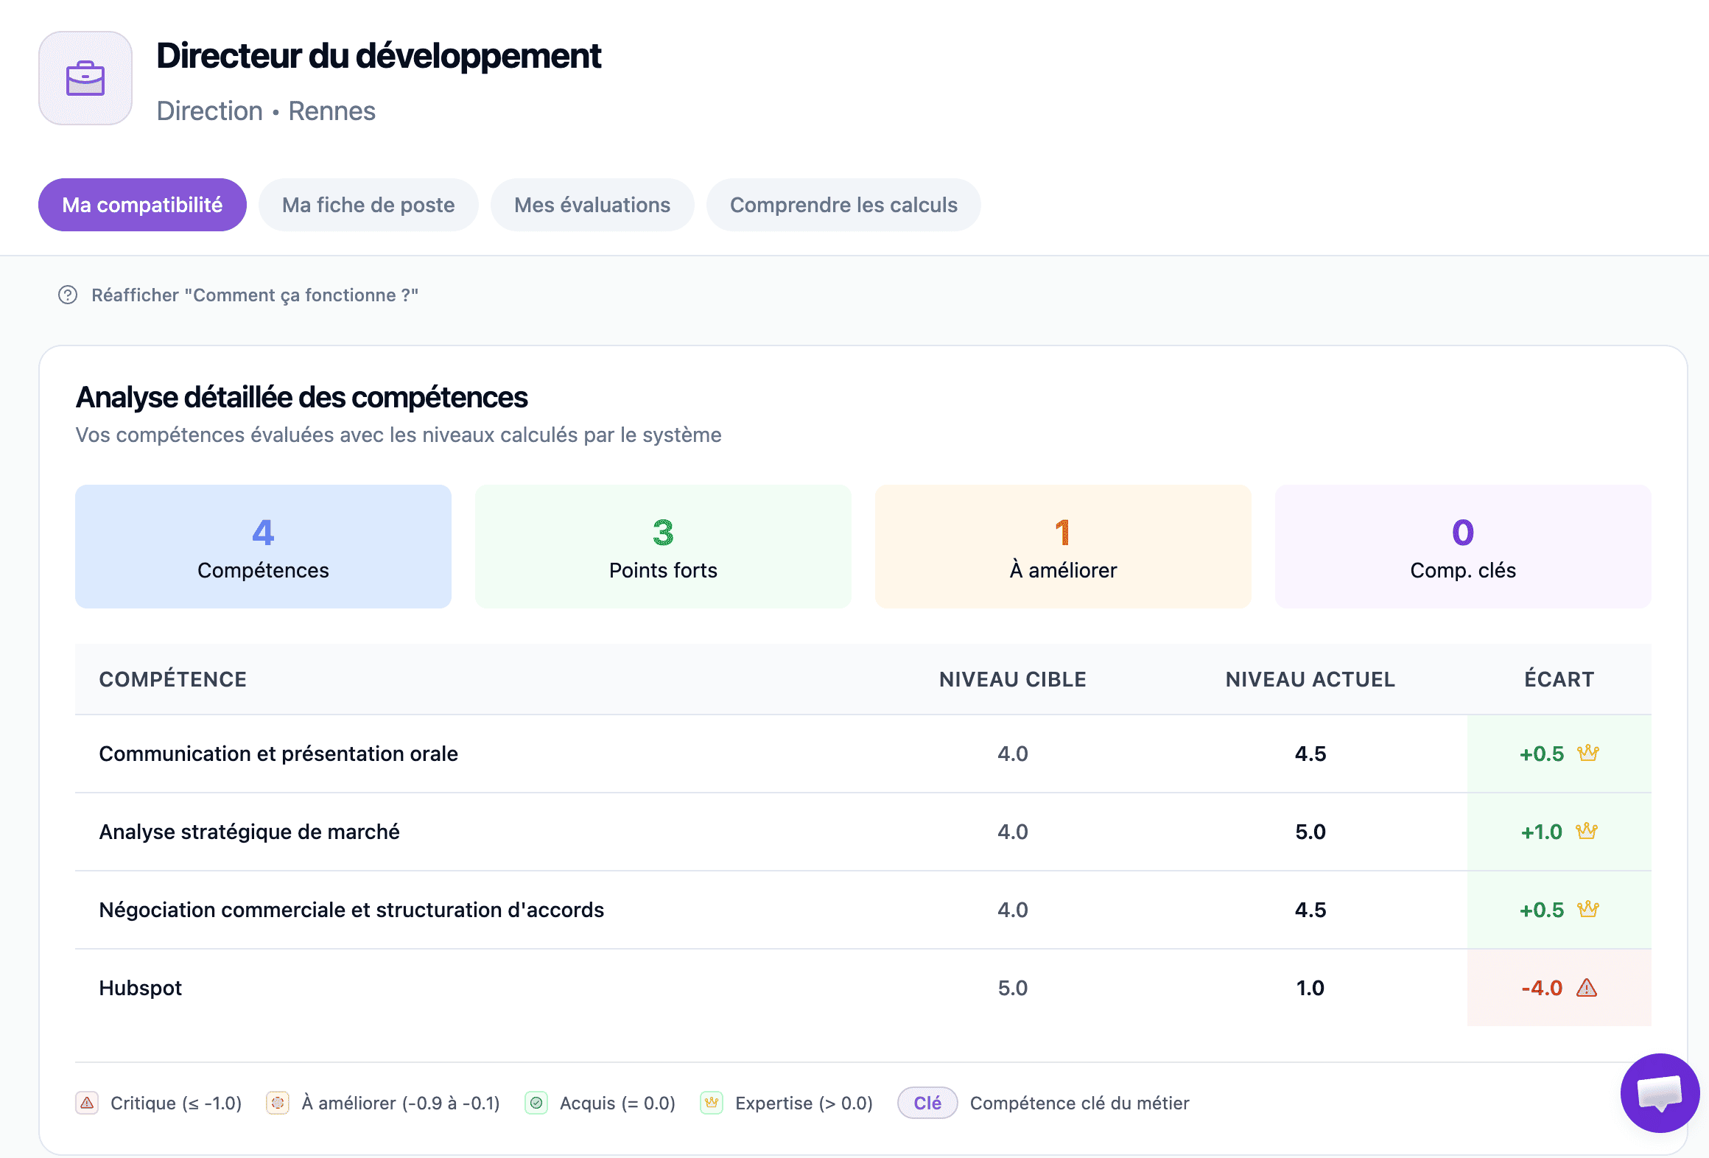Click the briefcase job icon
This screenshot has width=1709, height=1158.
point(85,78)
